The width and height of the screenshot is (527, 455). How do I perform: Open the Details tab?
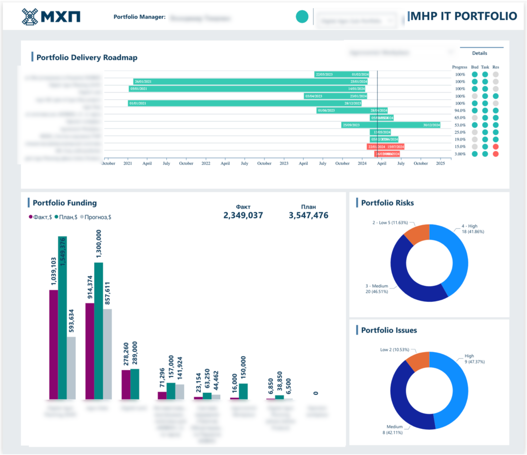pos(480,53)
